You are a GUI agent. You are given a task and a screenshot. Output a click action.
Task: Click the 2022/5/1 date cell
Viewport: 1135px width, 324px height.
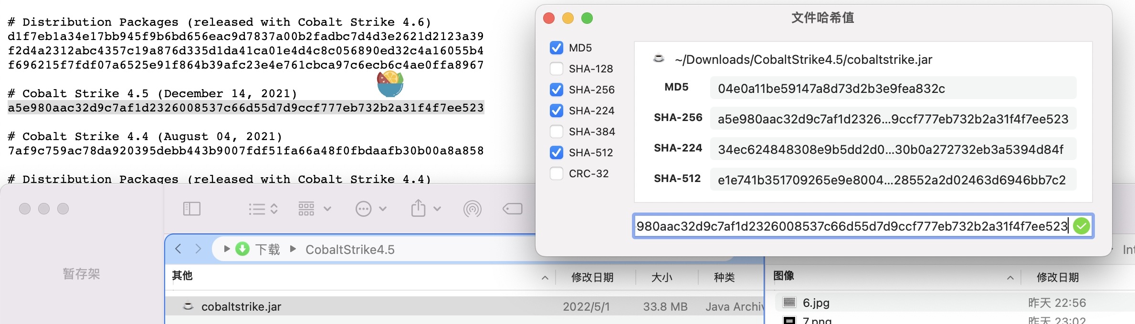586,307
